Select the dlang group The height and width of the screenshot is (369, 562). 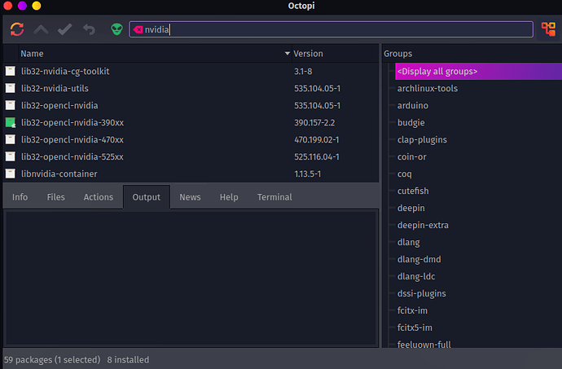coord(408,243)
